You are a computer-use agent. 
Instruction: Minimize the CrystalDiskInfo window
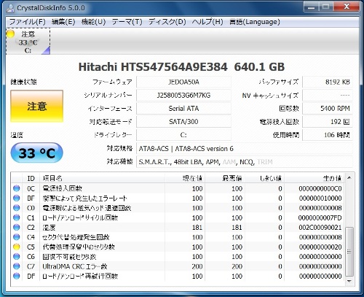(x=312, y=7)
